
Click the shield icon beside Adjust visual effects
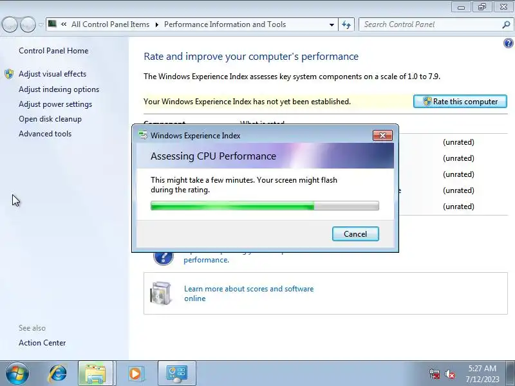click(9, 74)
